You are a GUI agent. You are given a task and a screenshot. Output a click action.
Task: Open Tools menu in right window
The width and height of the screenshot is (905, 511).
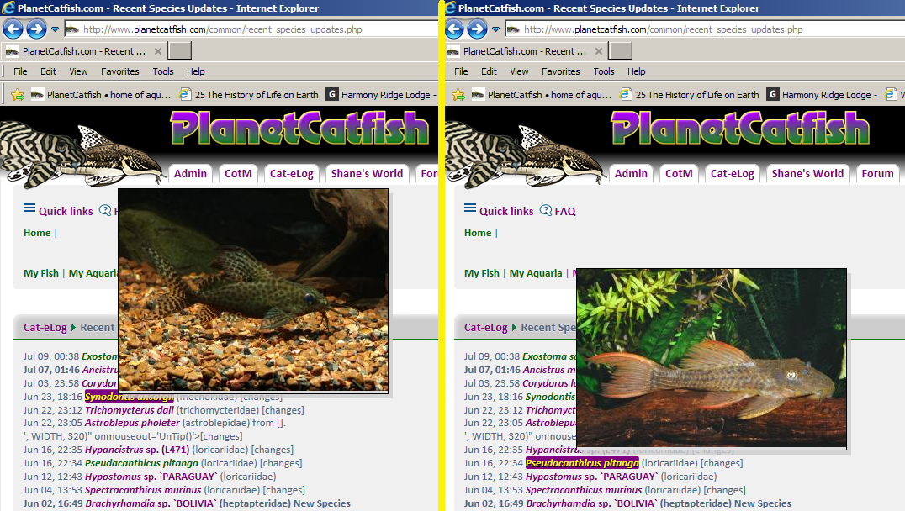click(x=604, y=71)
